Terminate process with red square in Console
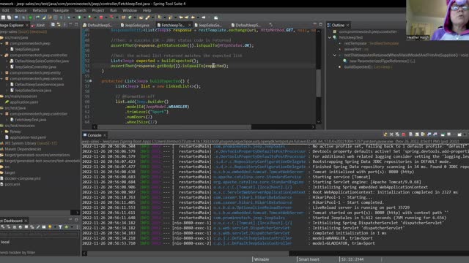Screen dimensions: 469x263 click(404, 134)
